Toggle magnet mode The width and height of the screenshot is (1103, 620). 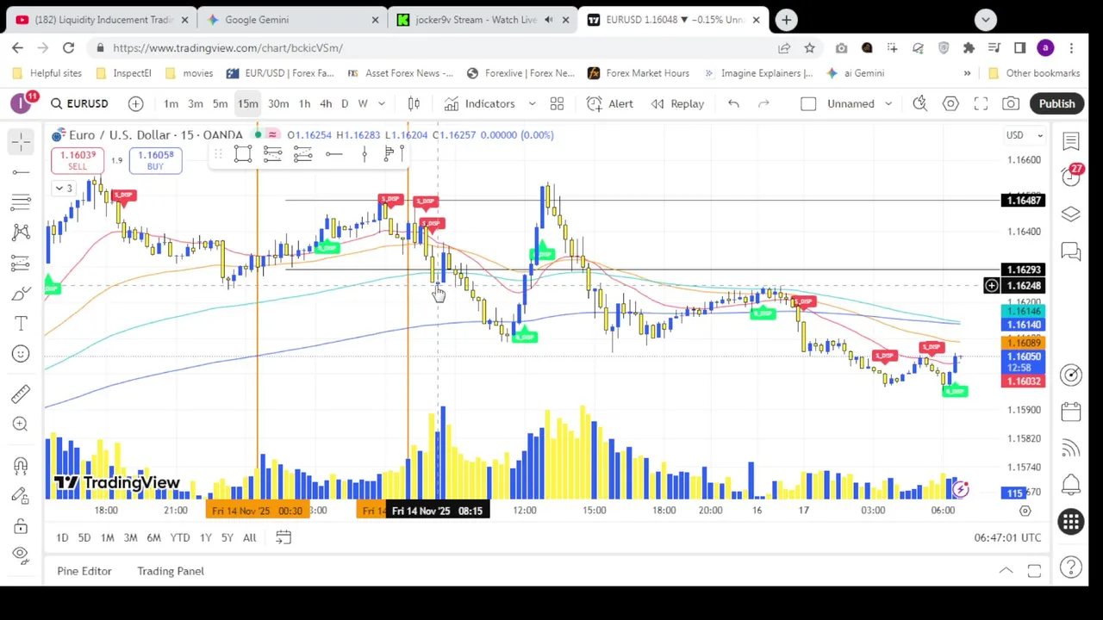(21, 465)
